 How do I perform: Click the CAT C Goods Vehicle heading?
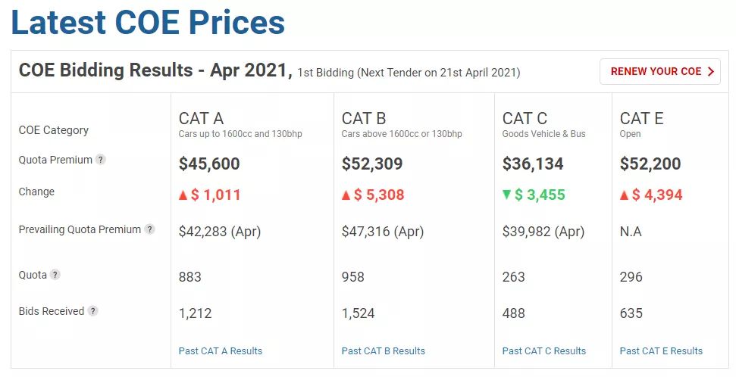point(525,118)
